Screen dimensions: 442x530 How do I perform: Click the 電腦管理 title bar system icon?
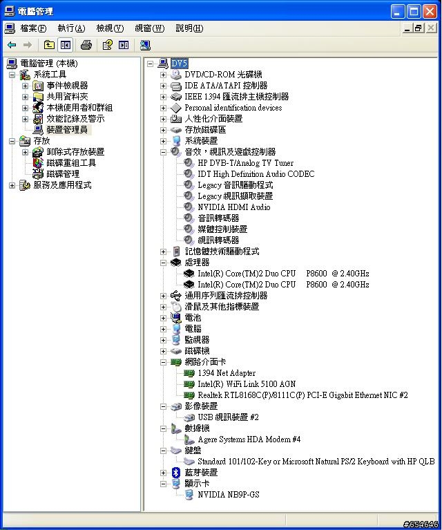coord(10,11)
